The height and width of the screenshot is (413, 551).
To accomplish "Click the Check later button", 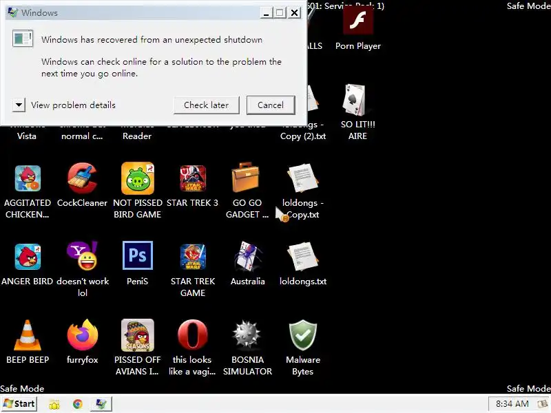I will (x=206, y=105).
